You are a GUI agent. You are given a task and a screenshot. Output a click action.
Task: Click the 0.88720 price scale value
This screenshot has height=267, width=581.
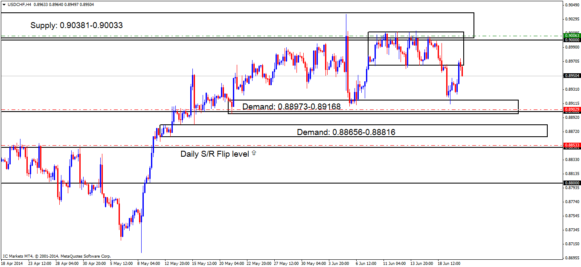click(572, 132)
